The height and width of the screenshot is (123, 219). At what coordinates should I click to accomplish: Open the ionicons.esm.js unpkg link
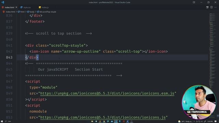(x=107, y=93)
